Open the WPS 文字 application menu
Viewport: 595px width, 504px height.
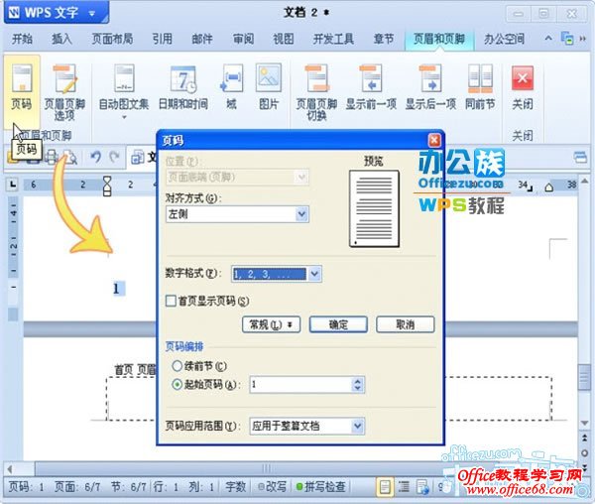tap(57, 13)
